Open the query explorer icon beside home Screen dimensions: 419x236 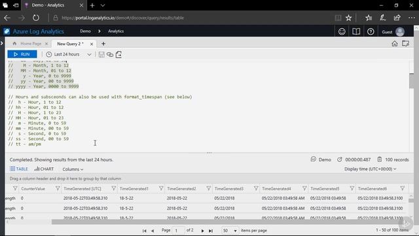click(405, 44)
